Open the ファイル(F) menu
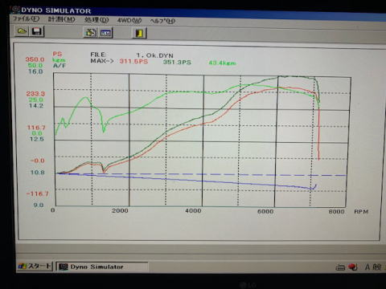The width and height of the screenshot is (386, 289). pyautogui.click(x=26, y=18)
